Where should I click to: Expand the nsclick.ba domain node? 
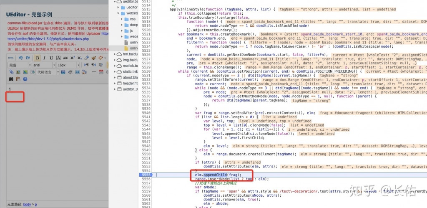[x=114, y=66]
